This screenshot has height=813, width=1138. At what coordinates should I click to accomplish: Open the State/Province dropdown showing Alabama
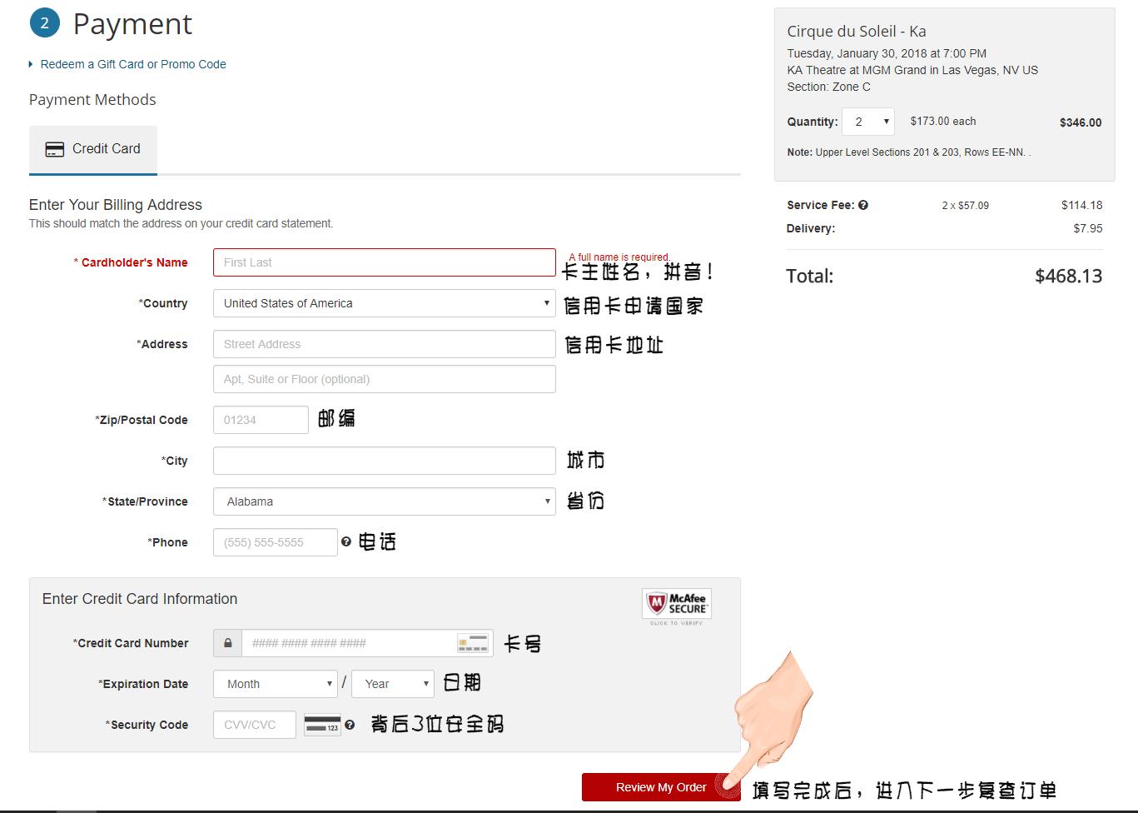pos(384,501)
